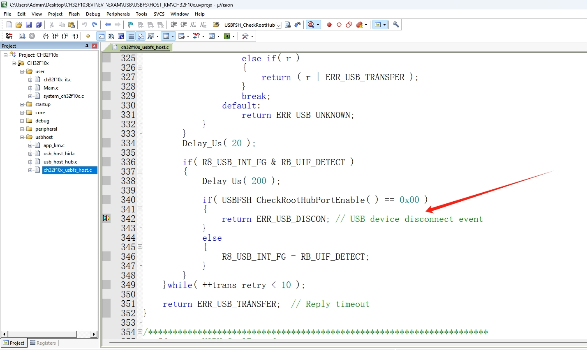Toggle the window layout button
The image size is (587, 350).
coord(377,25)
